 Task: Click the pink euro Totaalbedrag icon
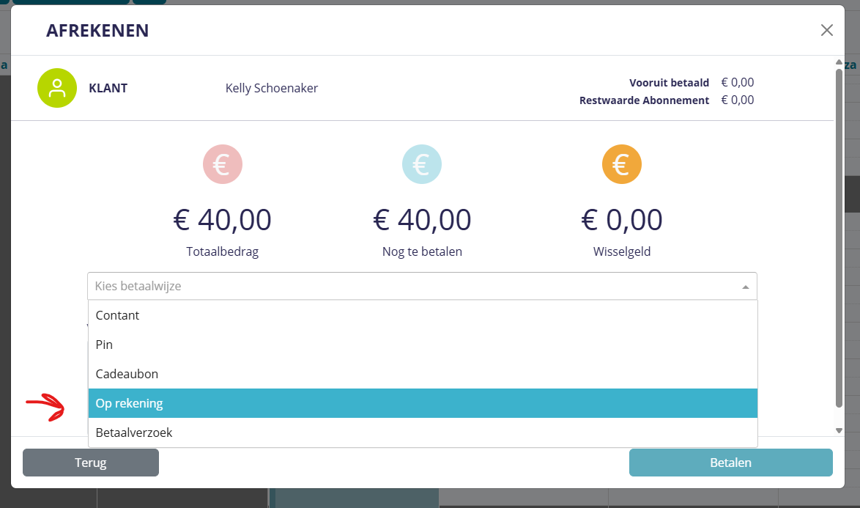[x=223, y=164]
